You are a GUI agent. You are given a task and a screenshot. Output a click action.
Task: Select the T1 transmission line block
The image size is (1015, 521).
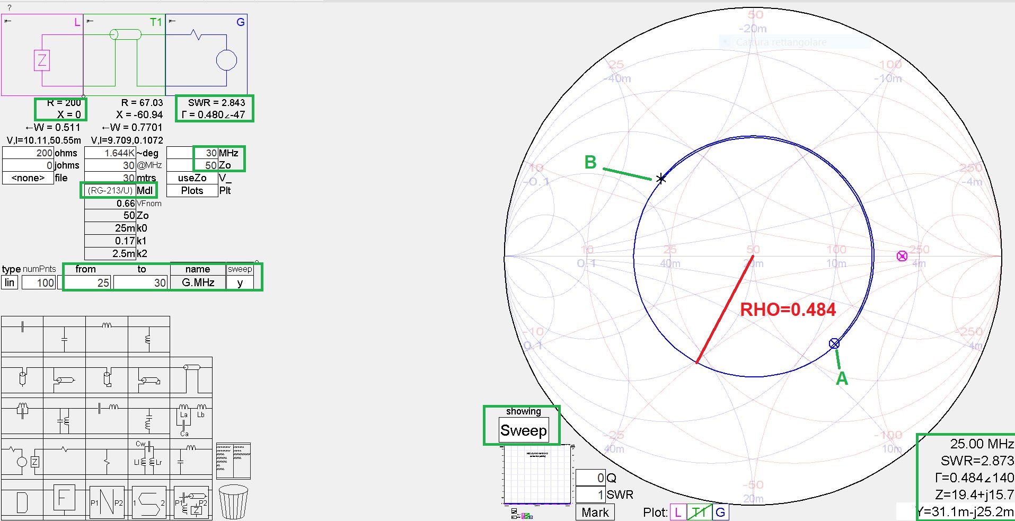125,55
